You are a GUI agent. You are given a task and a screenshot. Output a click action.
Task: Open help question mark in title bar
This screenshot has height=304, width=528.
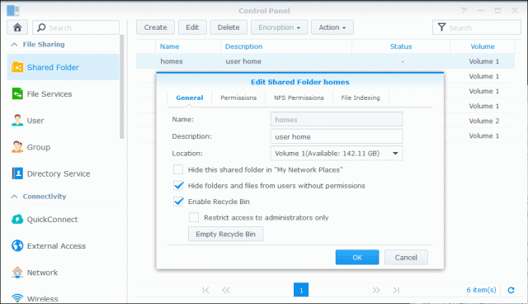pyautogui.click(x=464, y=11)
